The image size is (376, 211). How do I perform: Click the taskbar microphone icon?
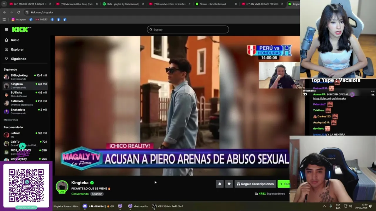point(331,206)
